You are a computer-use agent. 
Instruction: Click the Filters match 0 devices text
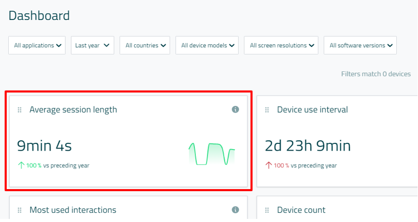tap(376, 74)
